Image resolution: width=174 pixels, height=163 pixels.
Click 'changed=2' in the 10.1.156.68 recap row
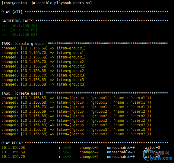89,148
